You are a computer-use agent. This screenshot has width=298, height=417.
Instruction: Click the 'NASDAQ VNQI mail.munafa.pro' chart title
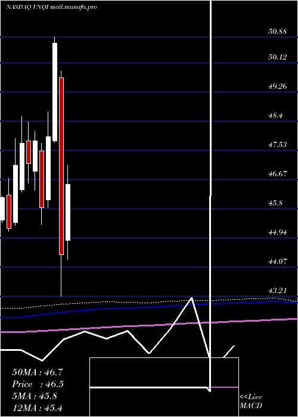click(x=51, y=7)
